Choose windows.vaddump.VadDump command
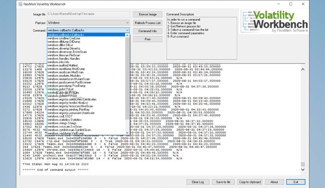Image resolution: width=325 pixels, height=188 pixels. point(86,133)
